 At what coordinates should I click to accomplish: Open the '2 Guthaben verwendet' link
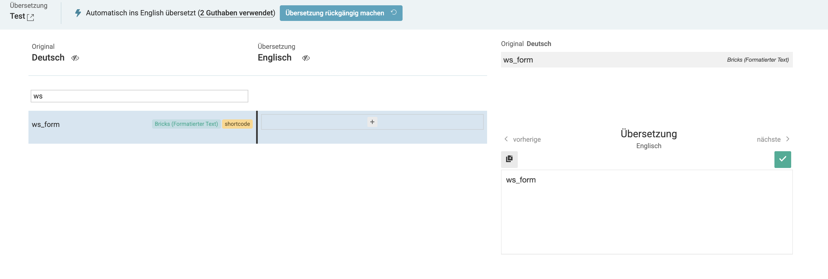[x=236, y=13]
